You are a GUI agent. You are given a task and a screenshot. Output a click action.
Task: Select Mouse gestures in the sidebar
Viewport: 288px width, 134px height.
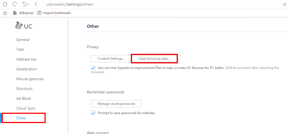click(30, 79)
